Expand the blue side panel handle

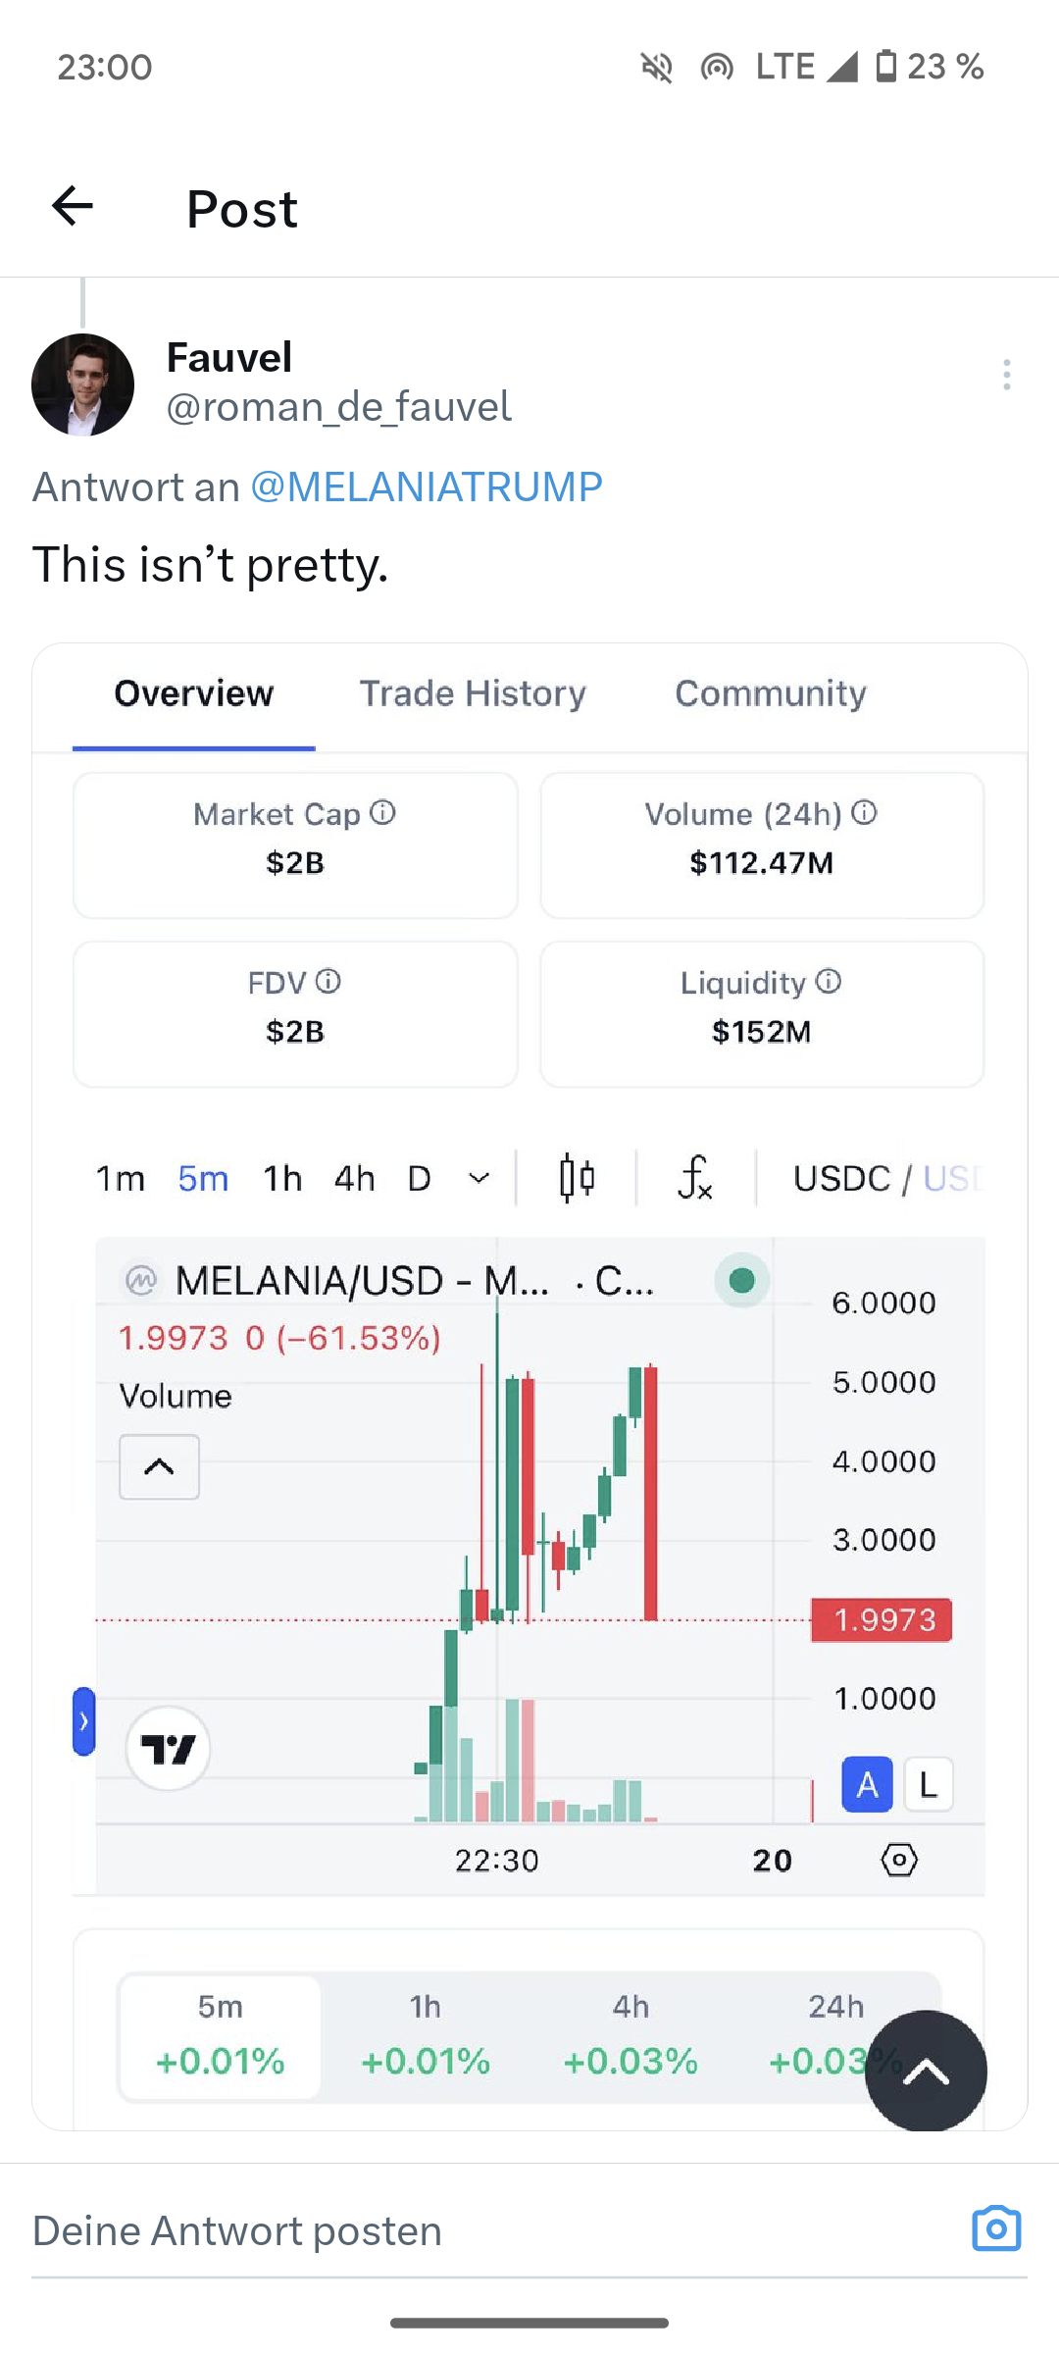pyautogui.click(x=84, y=1721)
